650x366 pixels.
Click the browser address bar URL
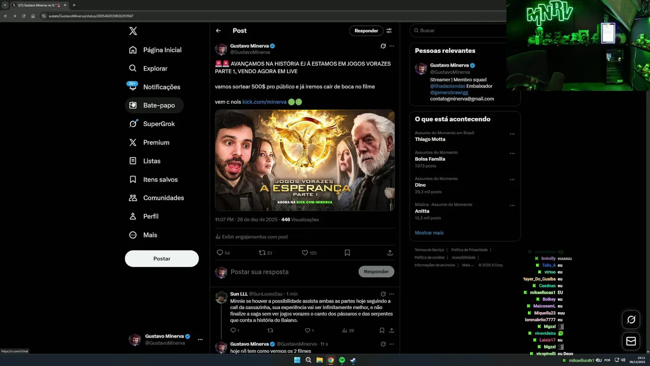(x=91, y=16)
